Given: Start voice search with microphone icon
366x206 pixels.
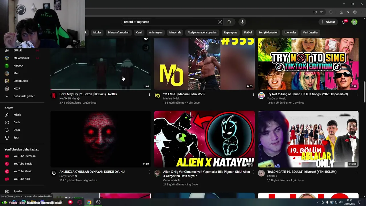Looking at the screenshot, I should coord(242,22).
